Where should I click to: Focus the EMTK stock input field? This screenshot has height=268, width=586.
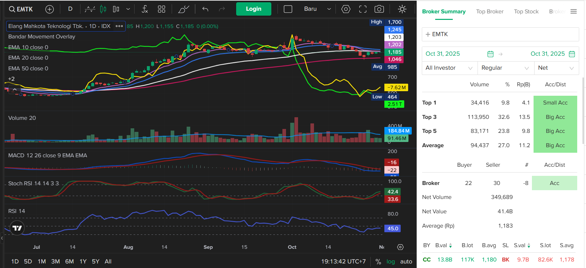click(500, 35)
